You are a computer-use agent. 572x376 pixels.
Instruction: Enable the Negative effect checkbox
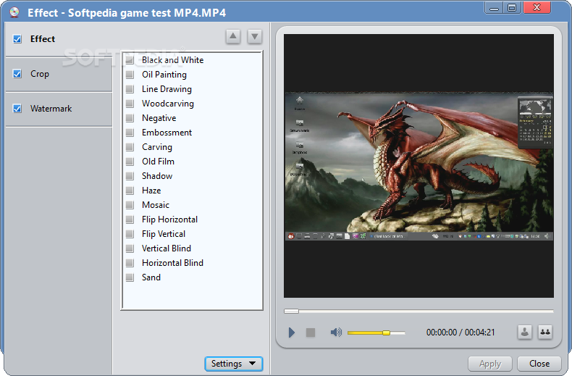pos(130,118)
